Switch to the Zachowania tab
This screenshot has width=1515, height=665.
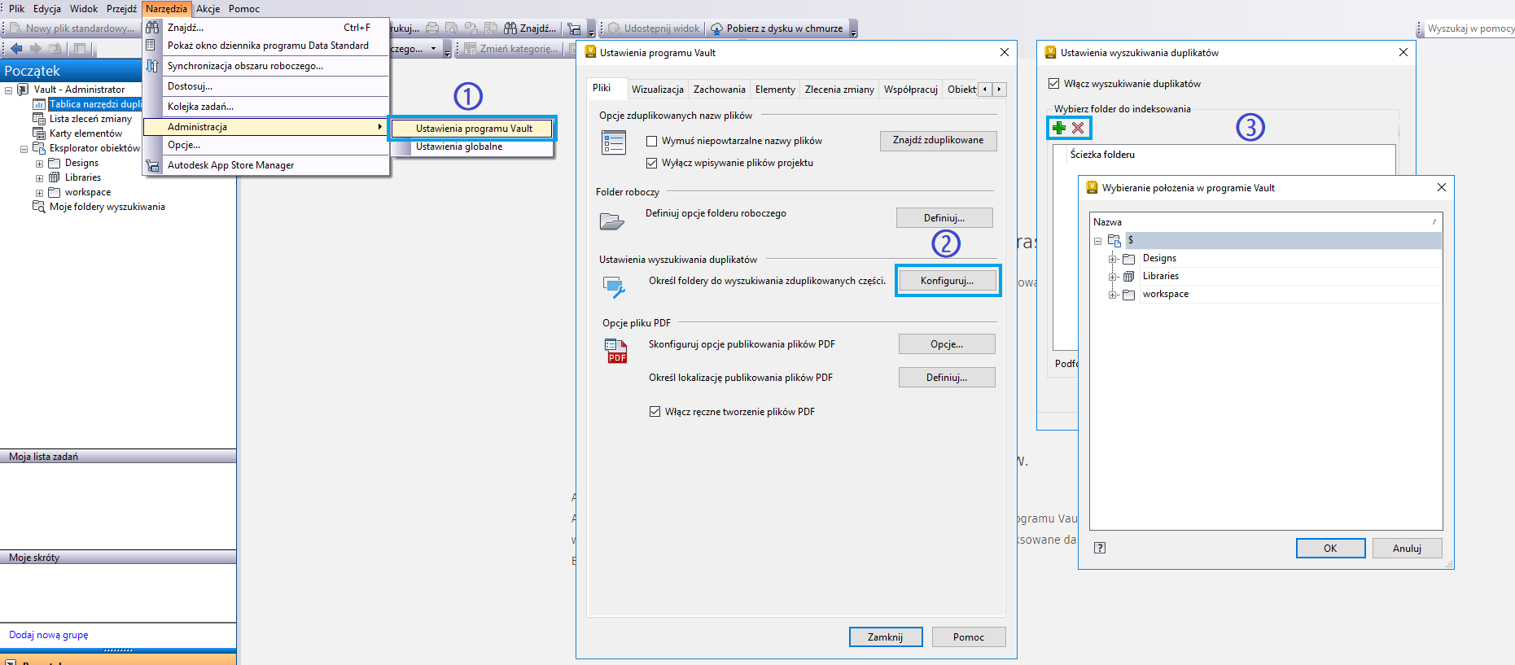tap(720, 90)
